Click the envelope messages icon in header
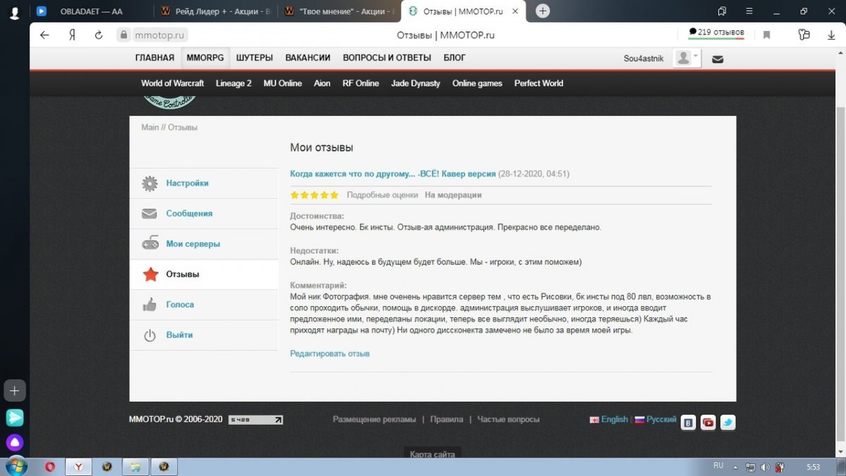846x476 pixels. (718, 59)
